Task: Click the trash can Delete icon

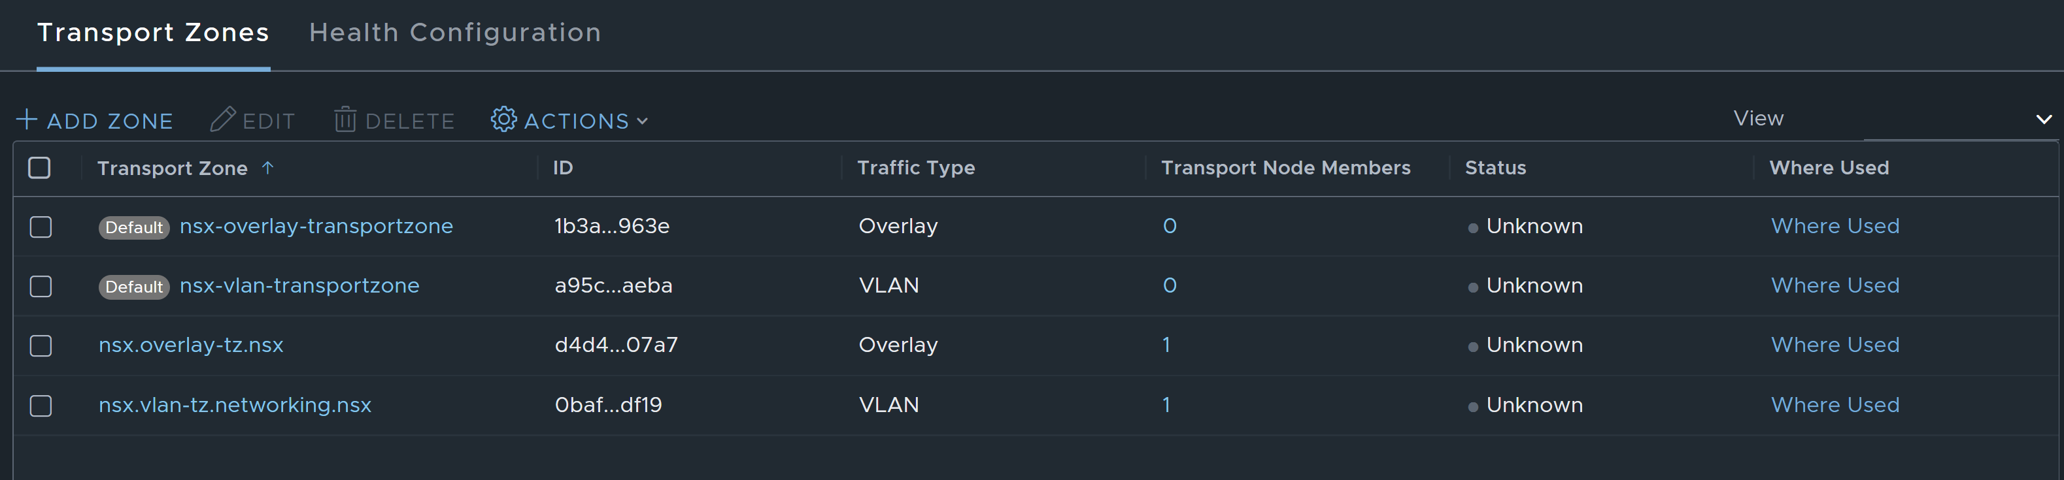Action: pyautogui.click(x=345, y=120)
